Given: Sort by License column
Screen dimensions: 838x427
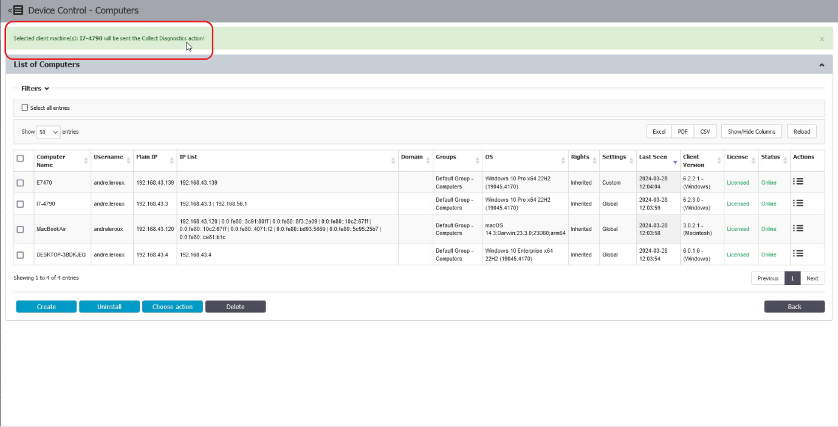Looking at the screenshot, I should coord(741,161).
